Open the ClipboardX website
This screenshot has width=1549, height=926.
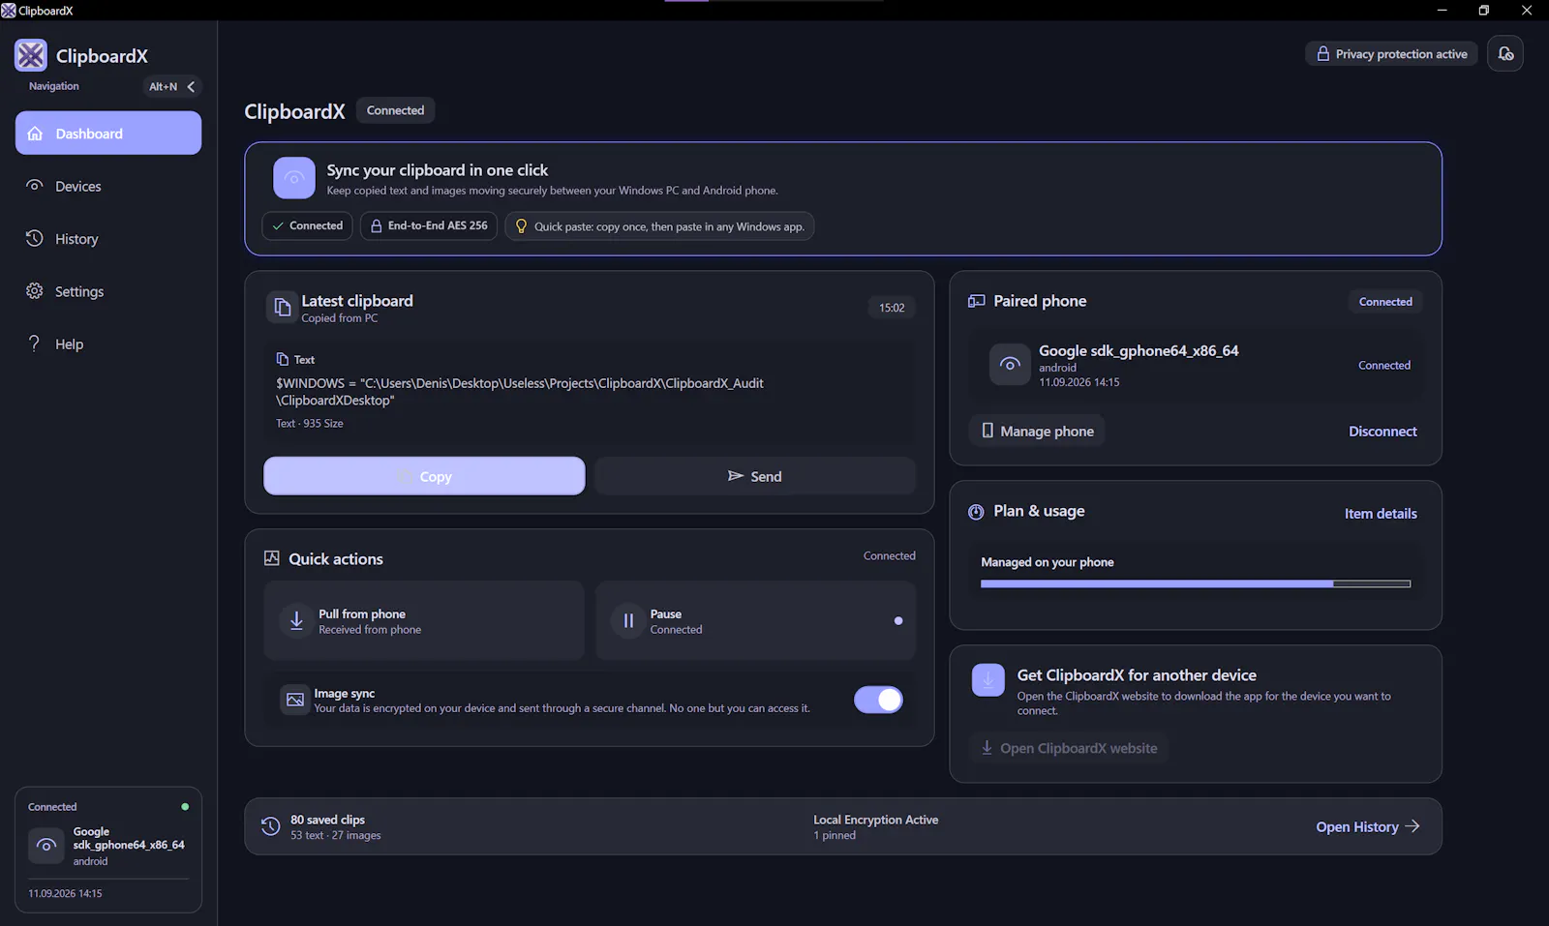(x=1069, y=748)
